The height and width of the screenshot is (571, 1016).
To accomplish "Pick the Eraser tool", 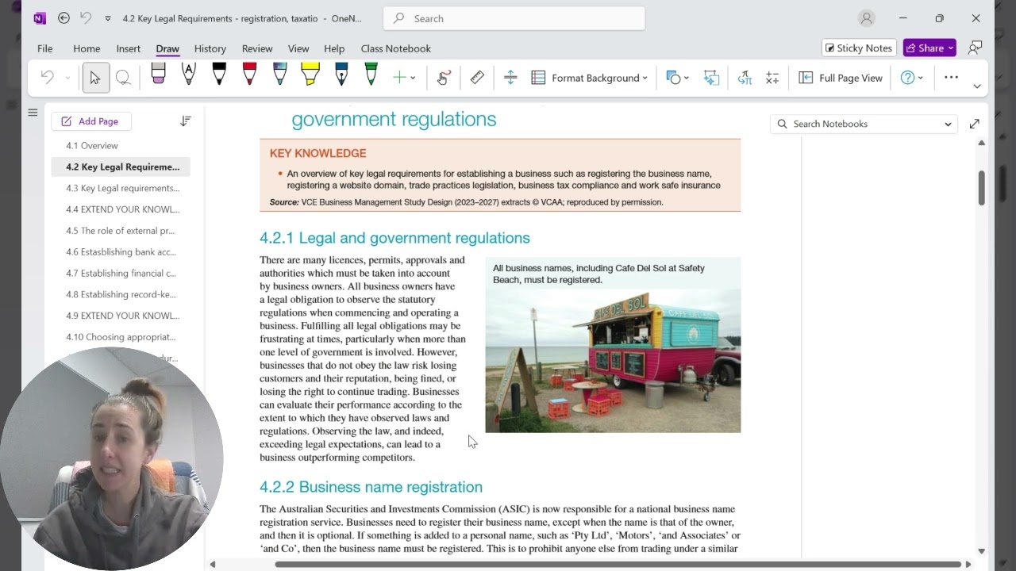I will (x=158, y=75).
